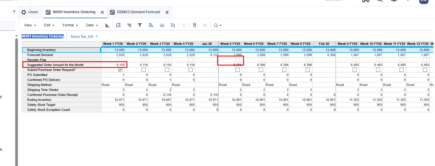
Task: Check Submit Purchase Order Request for Week 6
Action: pyautogui.click(x=261, y=70)
